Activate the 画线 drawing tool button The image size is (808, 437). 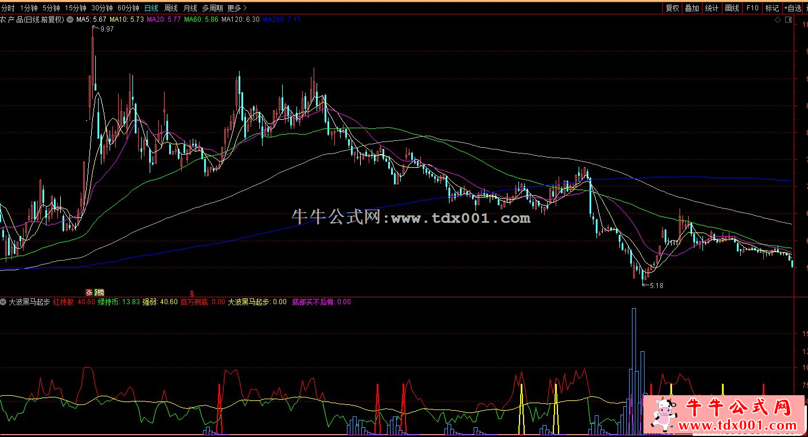(x=732, y=8)
